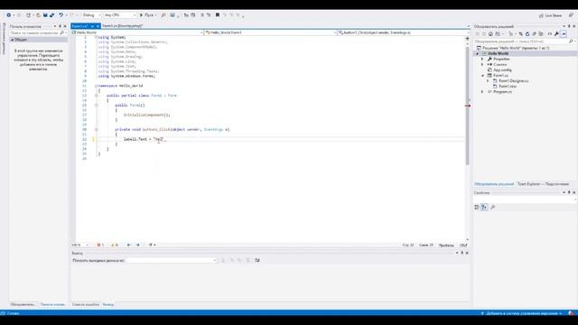
Task: Expand the Ссылки references node
Action: [x=482, y=64]
